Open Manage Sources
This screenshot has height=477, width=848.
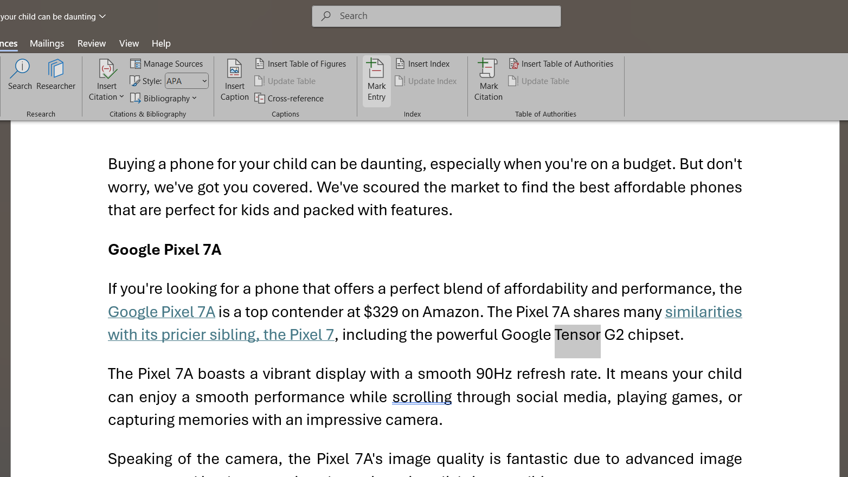coord(166,64)
